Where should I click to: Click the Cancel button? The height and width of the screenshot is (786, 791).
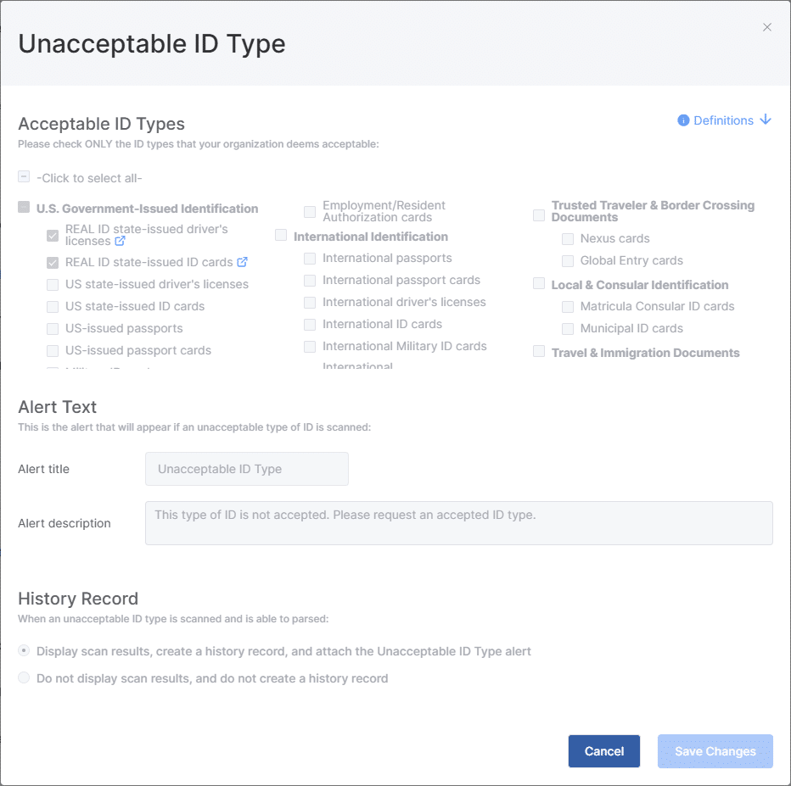(x=603, y=751)
